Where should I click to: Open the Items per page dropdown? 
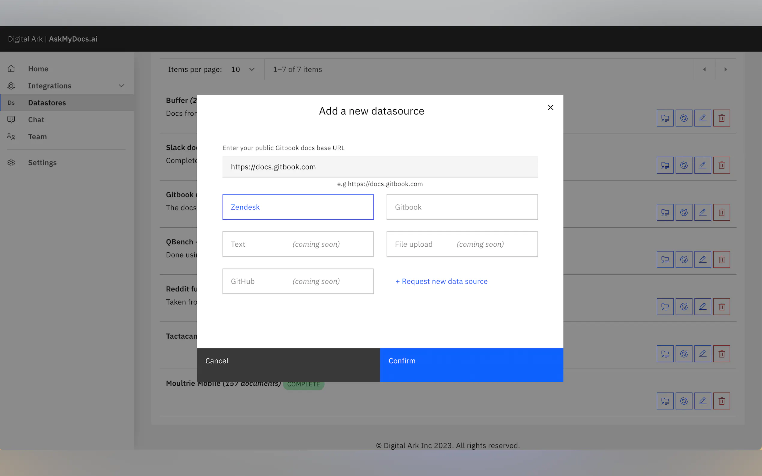pos(243,69)
